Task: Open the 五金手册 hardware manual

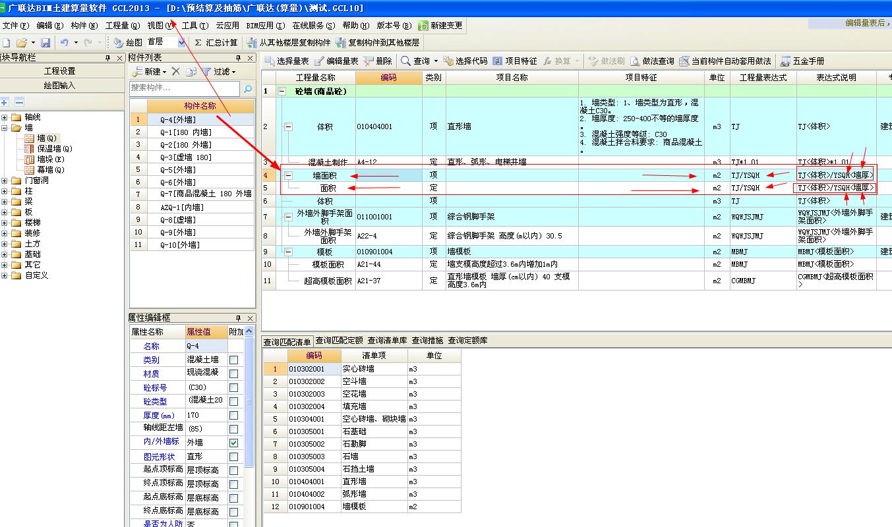Action: pos(802,61)
